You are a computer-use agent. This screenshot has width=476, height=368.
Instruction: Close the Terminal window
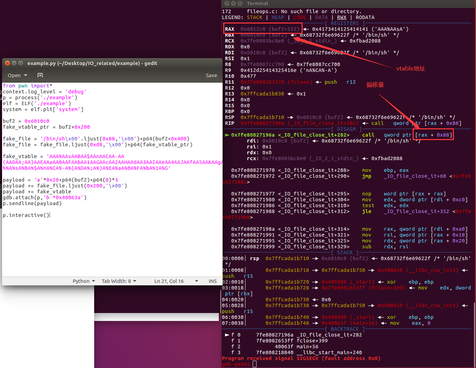click(227, 3)
